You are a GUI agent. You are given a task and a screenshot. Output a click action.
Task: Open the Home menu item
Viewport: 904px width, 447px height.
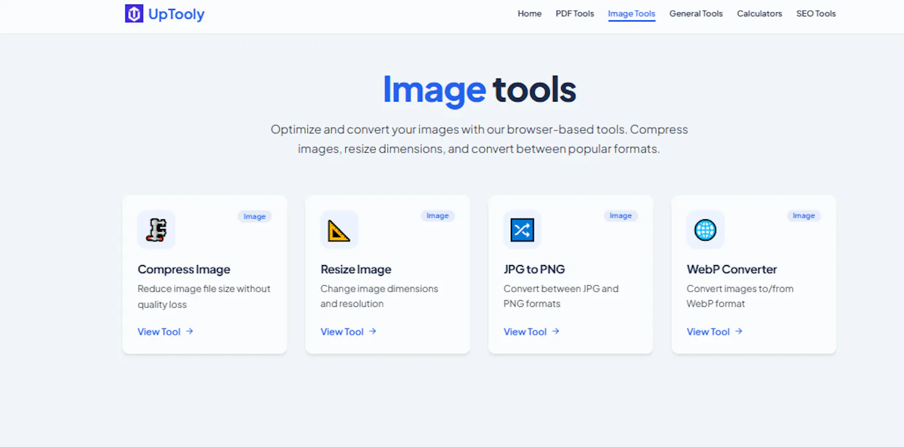tap(529, 14)
